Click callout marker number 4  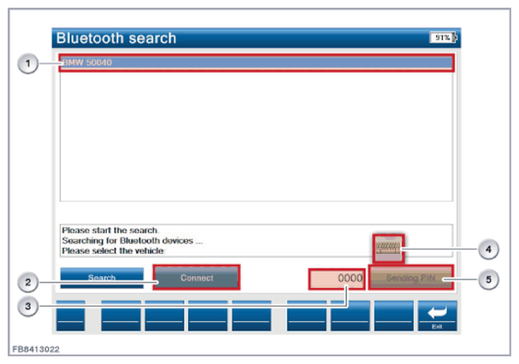(487, 250)
